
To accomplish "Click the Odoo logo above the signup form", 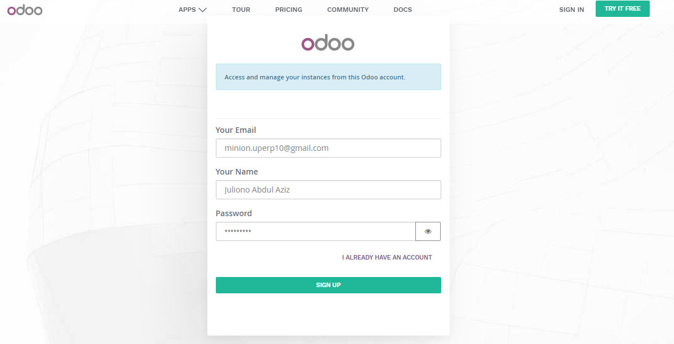I will point(328,43).
